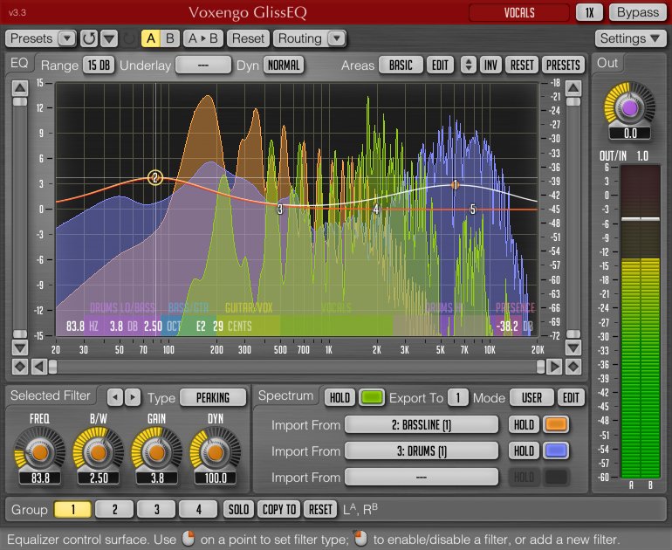Click left vertical scroll up arrow

point(20,88)
